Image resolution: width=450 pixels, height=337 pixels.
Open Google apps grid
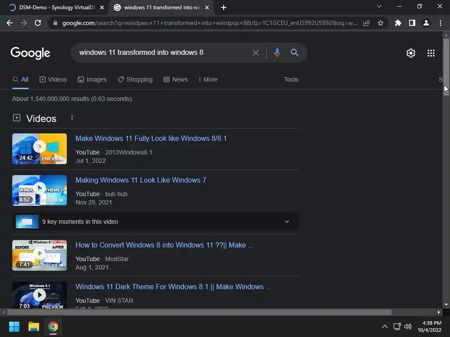[431, 53]
